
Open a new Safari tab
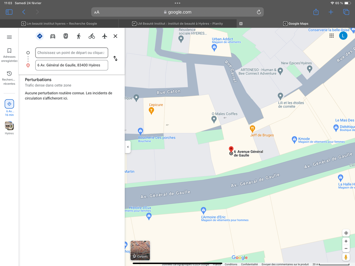(331, 12)
